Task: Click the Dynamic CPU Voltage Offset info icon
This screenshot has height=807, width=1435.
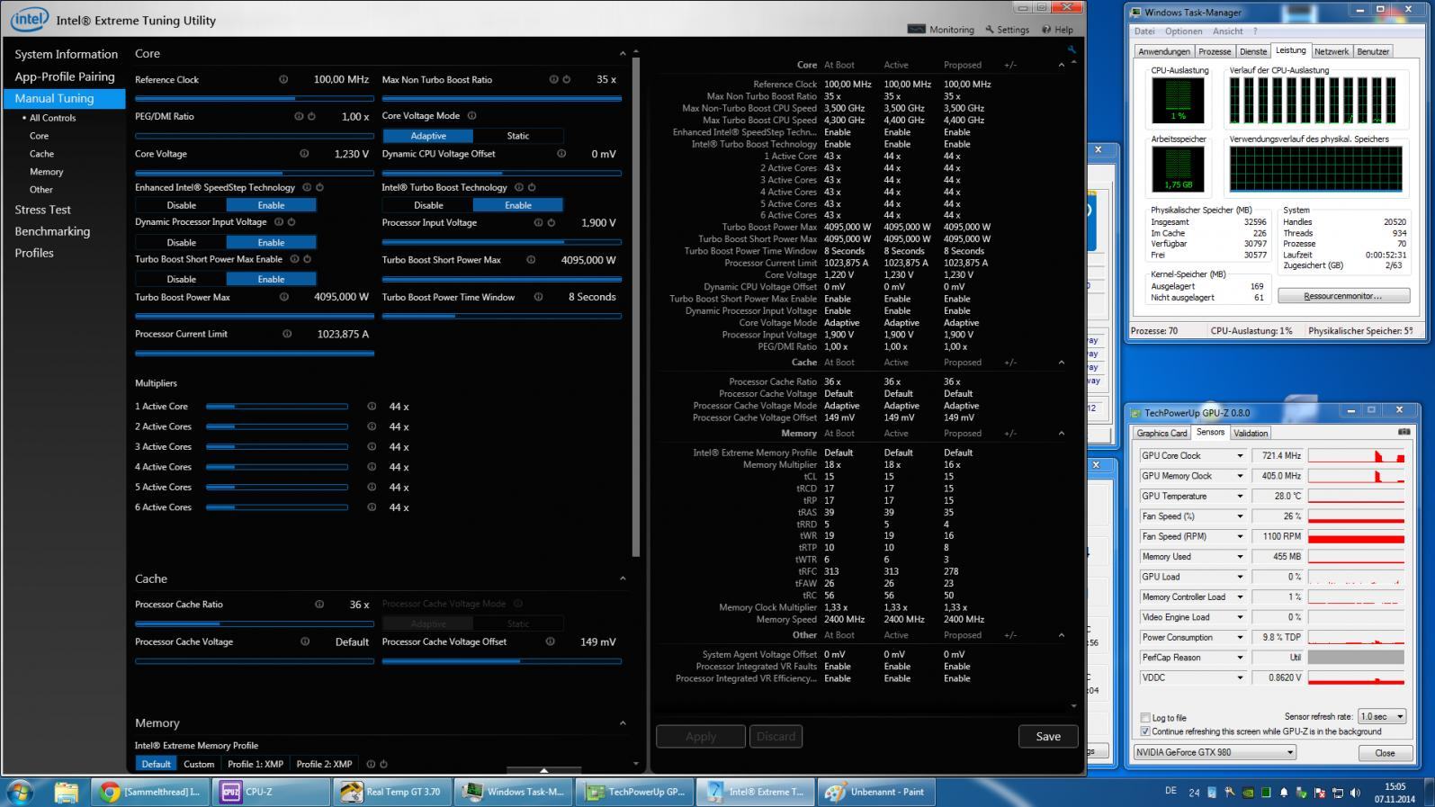Action: point(561,154)
